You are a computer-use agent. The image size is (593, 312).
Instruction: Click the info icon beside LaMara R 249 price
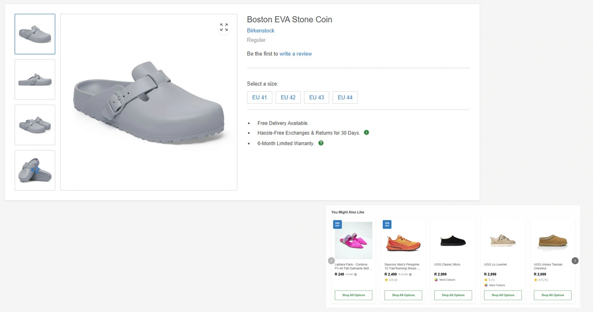click(355, 275)
